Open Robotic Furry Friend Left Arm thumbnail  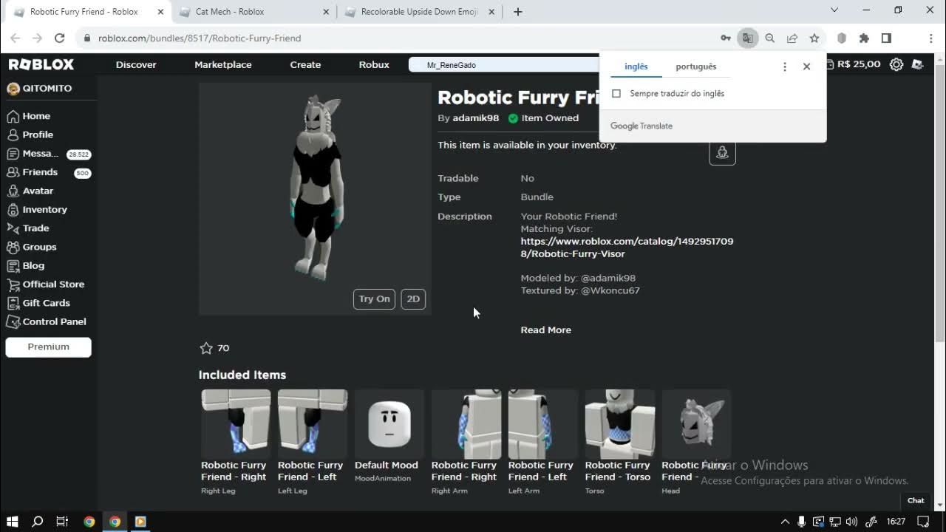point(543,424)
